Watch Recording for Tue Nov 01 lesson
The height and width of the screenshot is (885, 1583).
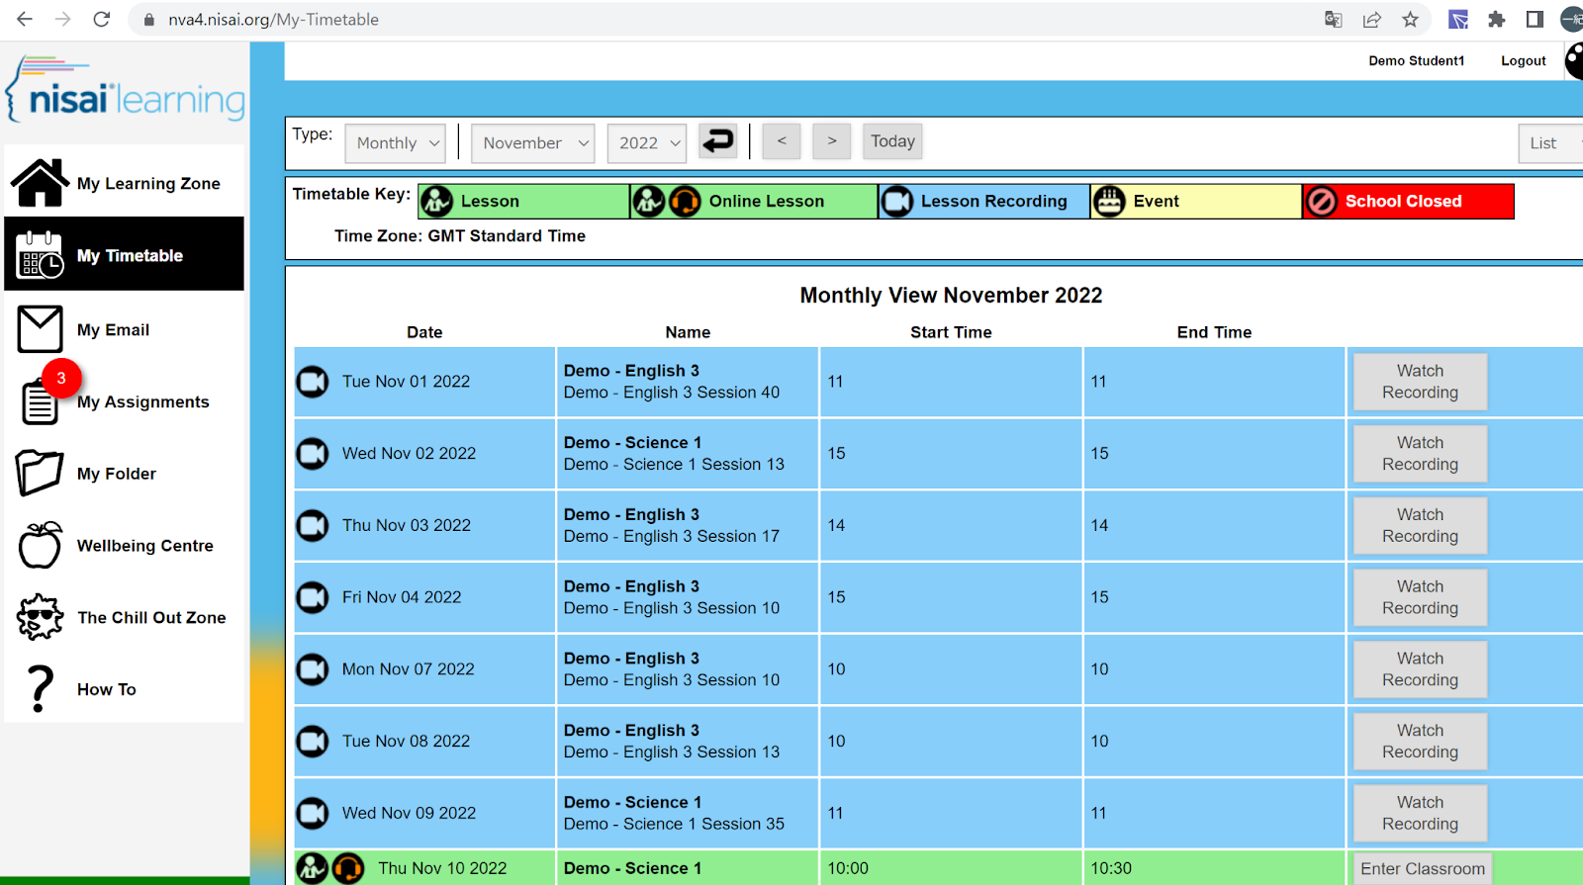click(1420, 382)
